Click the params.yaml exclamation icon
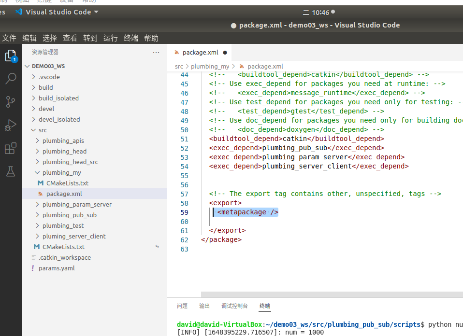 point(33,268)
